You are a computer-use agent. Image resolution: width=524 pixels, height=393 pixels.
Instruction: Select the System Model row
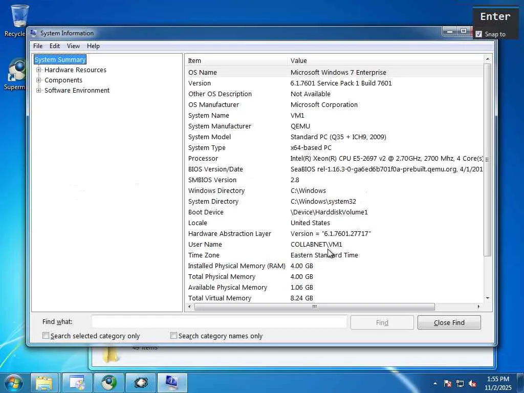click(x=334, y=137)
